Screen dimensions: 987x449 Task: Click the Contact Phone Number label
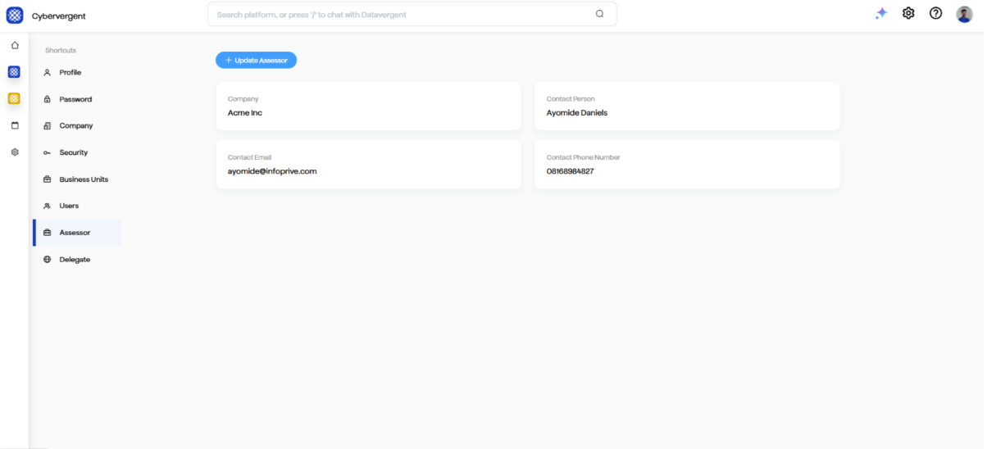584,157
